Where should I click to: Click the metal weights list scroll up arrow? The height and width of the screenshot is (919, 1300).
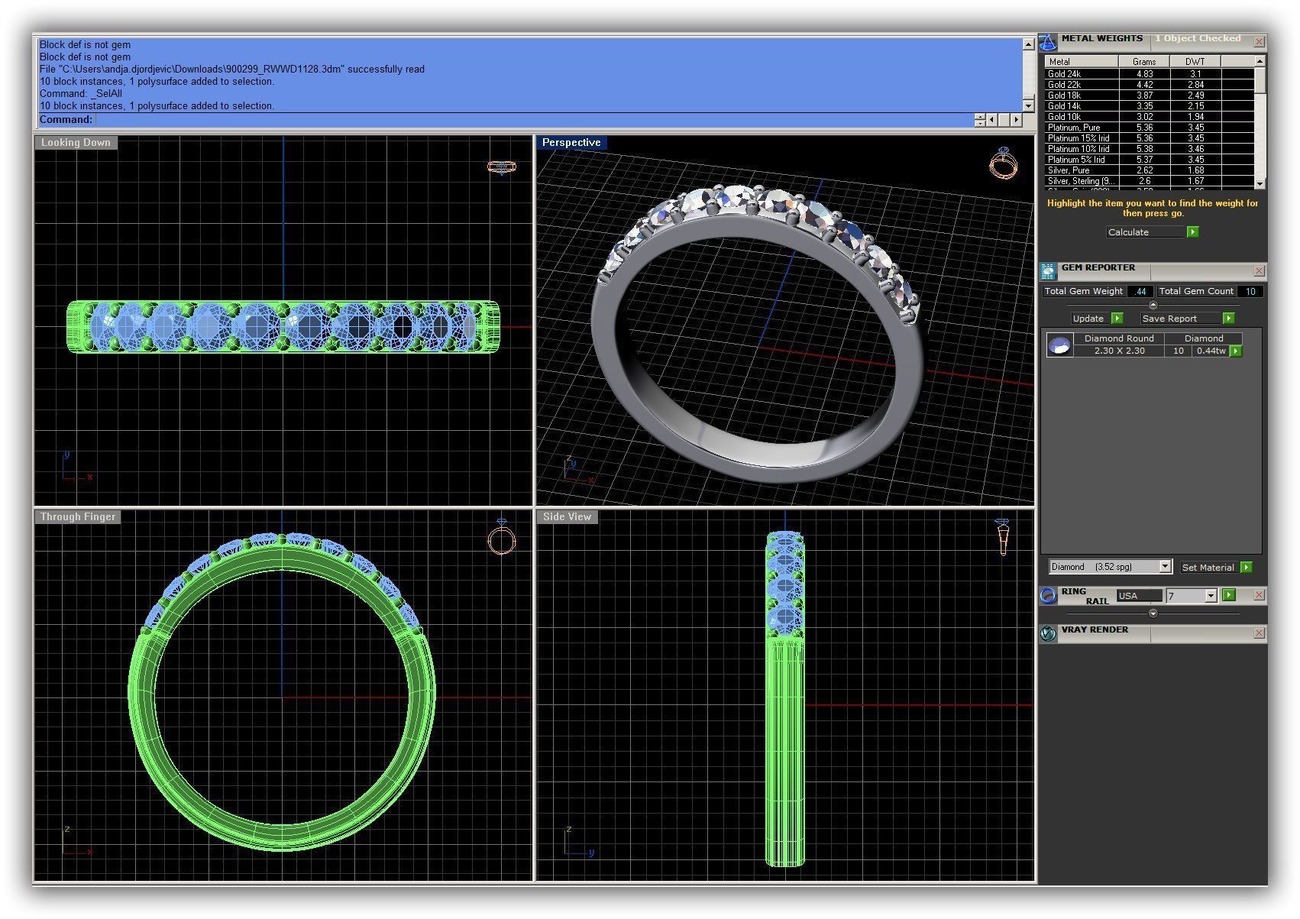pyautogui.click(x=1260, y=61)
